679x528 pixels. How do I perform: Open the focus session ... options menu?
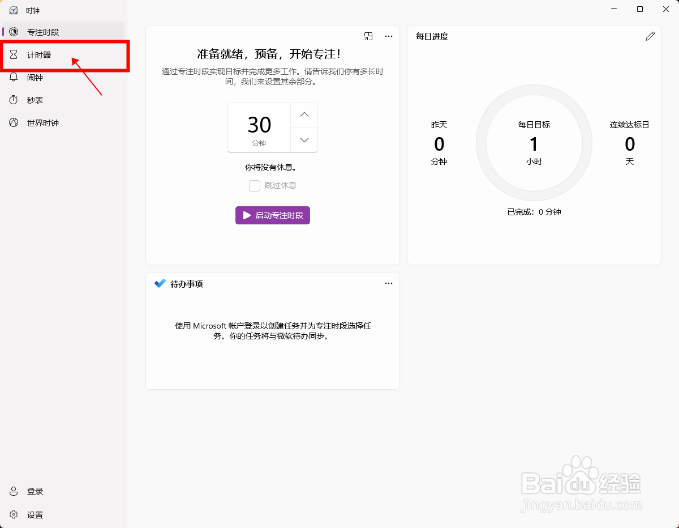tap(389, 36)
